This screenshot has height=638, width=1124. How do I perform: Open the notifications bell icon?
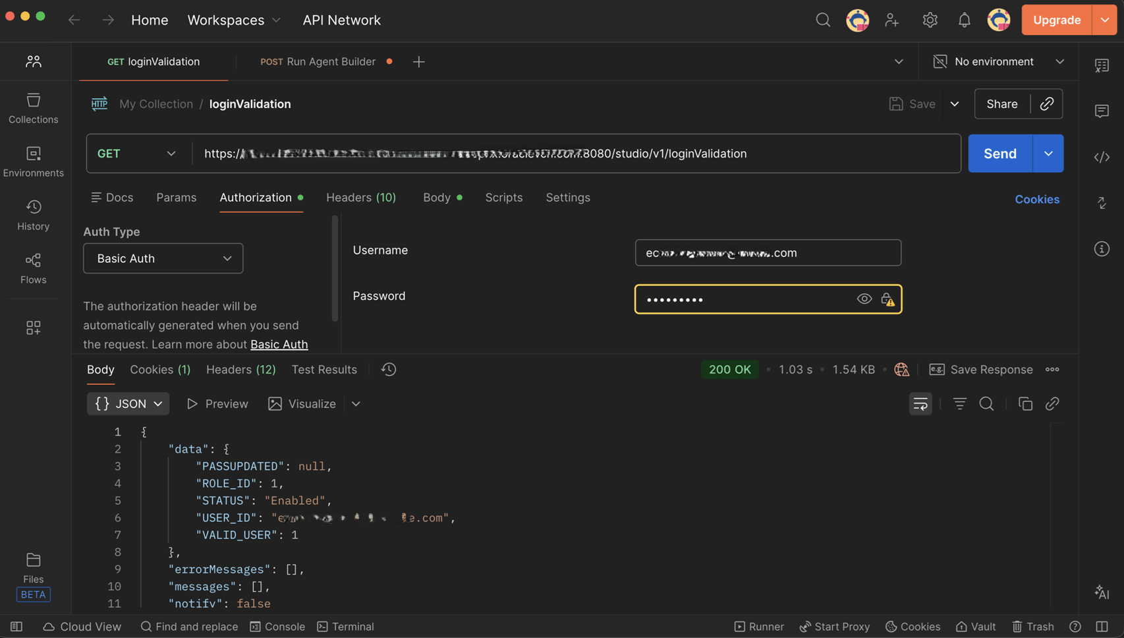tap(964, 20)
